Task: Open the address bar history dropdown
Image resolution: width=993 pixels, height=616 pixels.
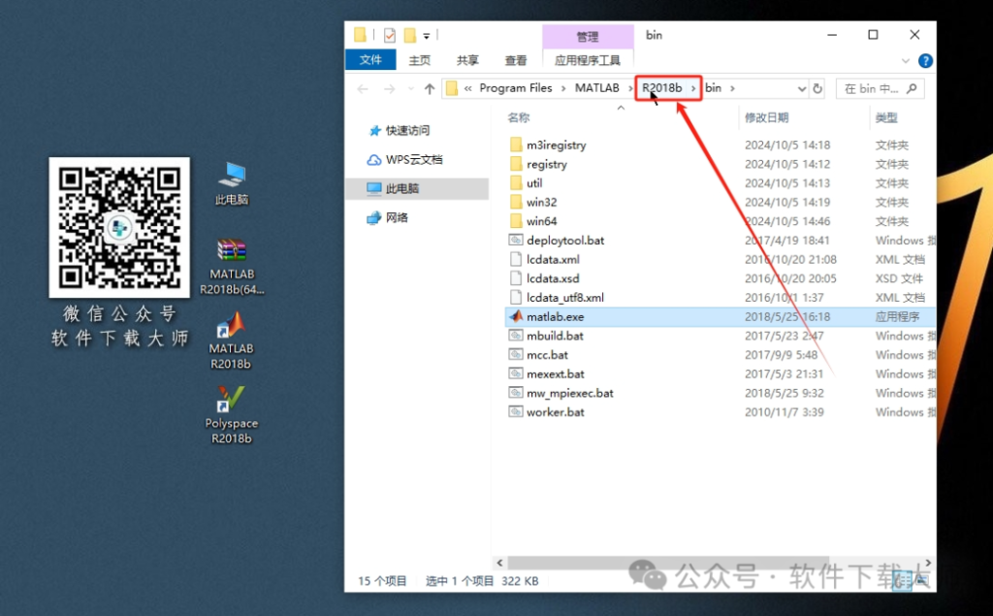Action: click(801, 87)
